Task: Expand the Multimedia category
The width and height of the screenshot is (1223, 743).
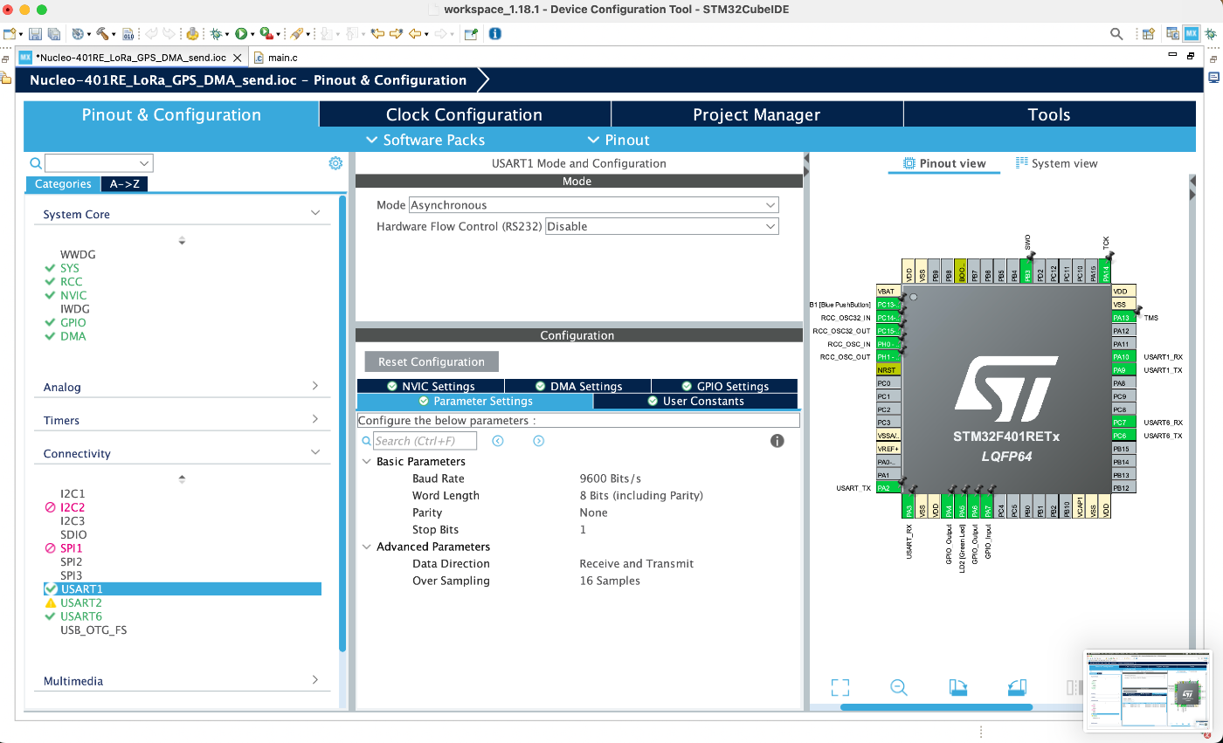Action: pos(315,679)
